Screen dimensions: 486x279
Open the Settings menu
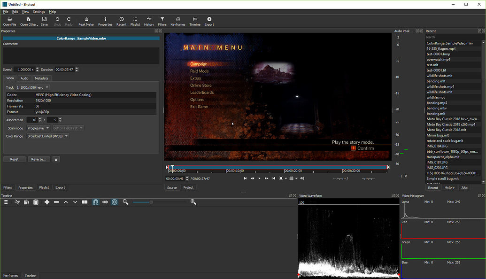tap(39, 12)
